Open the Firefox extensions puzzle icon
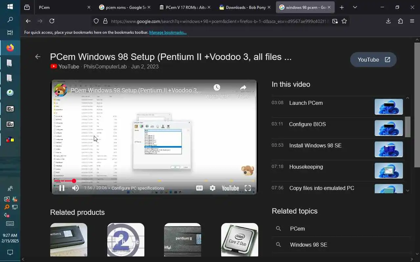420x262 pixels. 400,21
